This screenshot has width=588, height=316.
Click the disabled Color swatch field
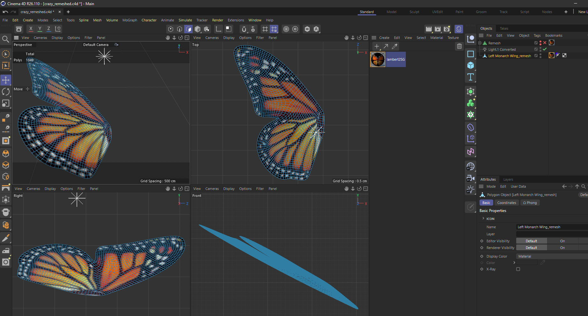(x=527, y=263)
